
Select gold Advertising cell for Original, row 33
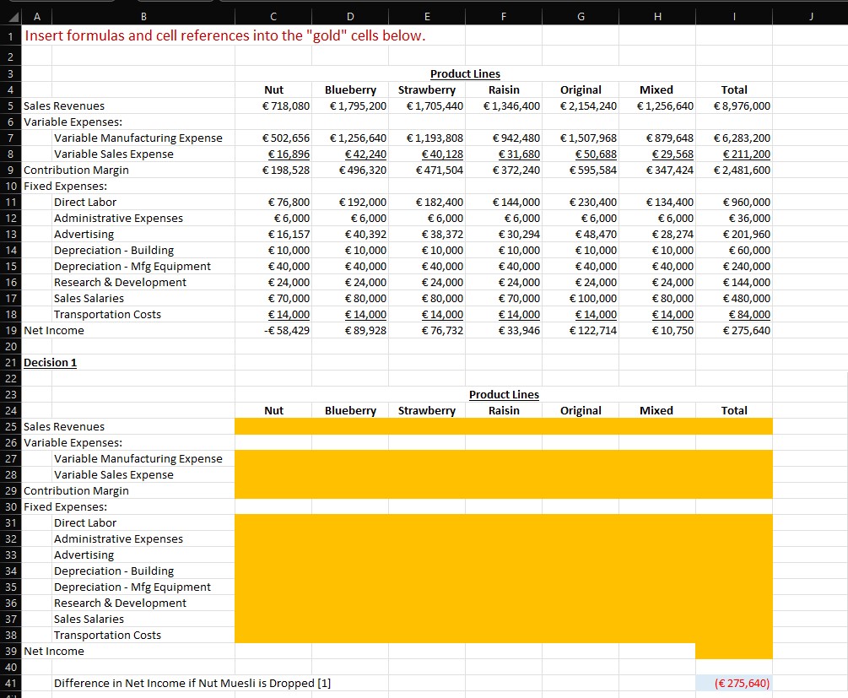(581, 555)
